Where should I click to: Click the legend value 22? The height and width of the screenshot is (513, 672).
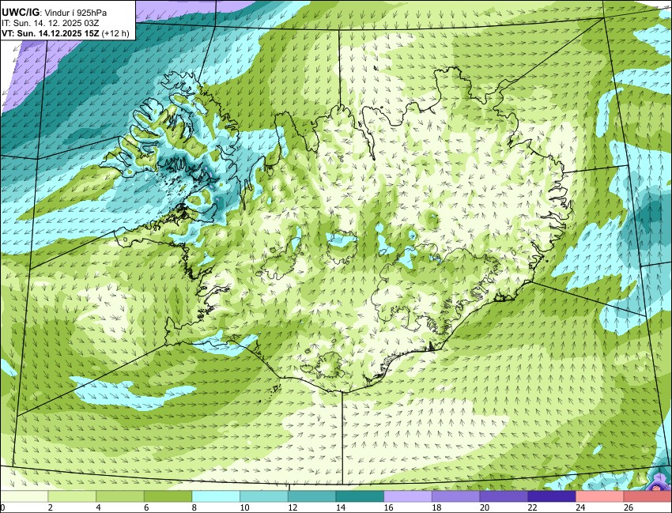[x=533, y=507]
